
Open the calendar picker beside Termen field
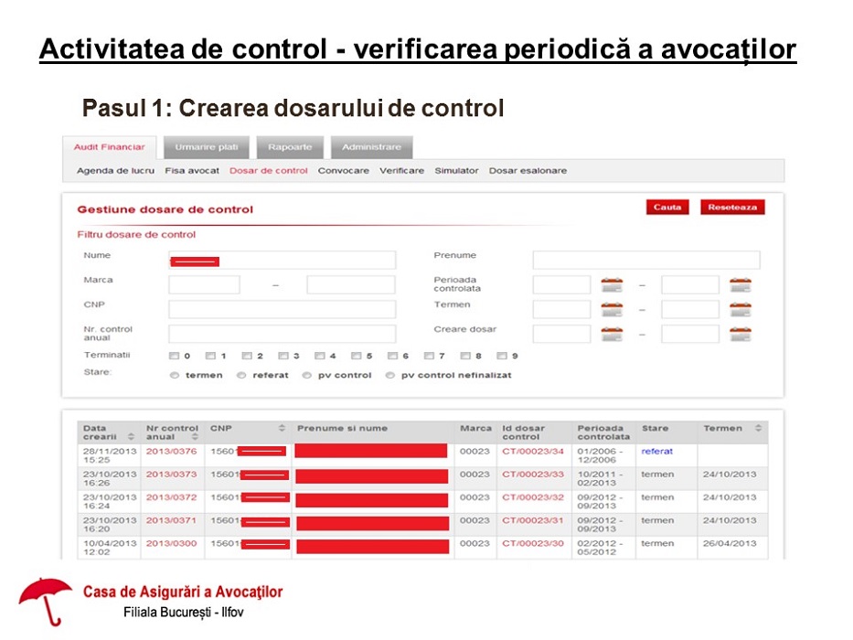[x=613, y=308]
